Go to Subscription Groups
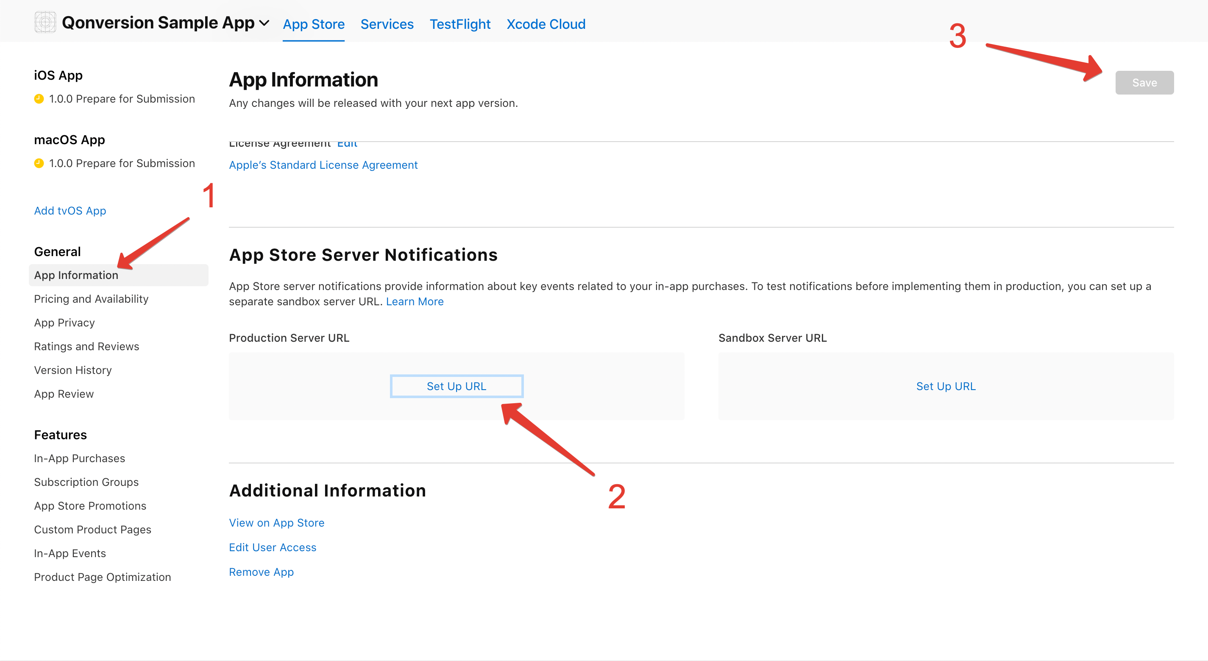The width and height of the screenshot is (1208, 661). click(86, 482)
